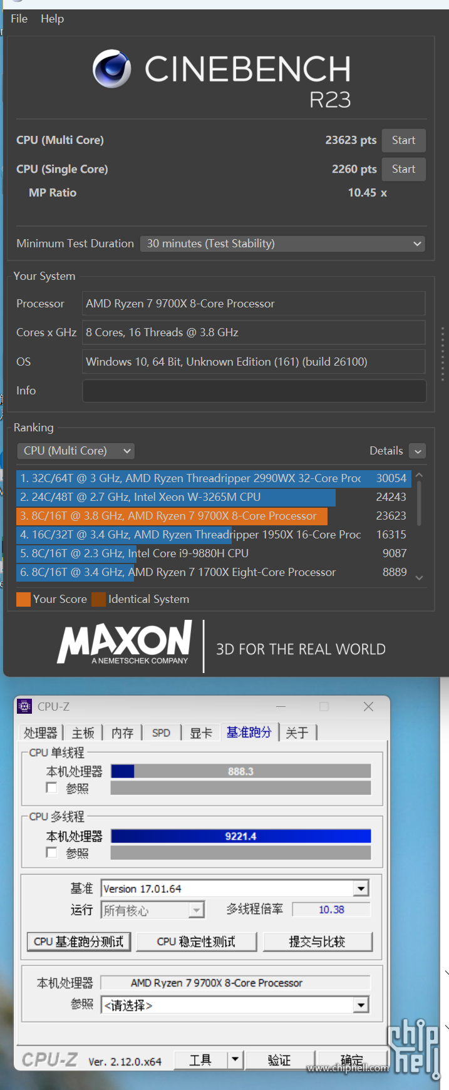Viewport: 449px width, 1090px height.
Task: Click the 23623 pts multi core score
Action: tap(351, 140)
